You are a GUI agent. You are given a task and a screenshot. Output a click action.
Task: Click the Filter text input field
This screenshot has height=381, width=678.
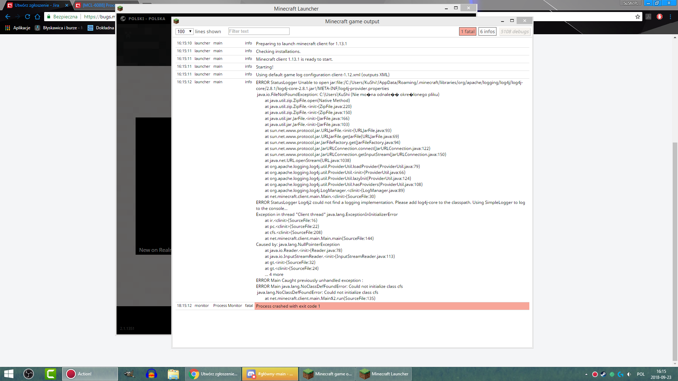click(258, 31)
